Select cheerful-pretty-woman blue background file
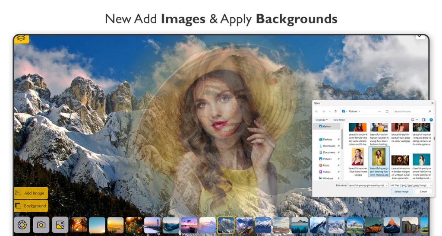 (422, 166)
